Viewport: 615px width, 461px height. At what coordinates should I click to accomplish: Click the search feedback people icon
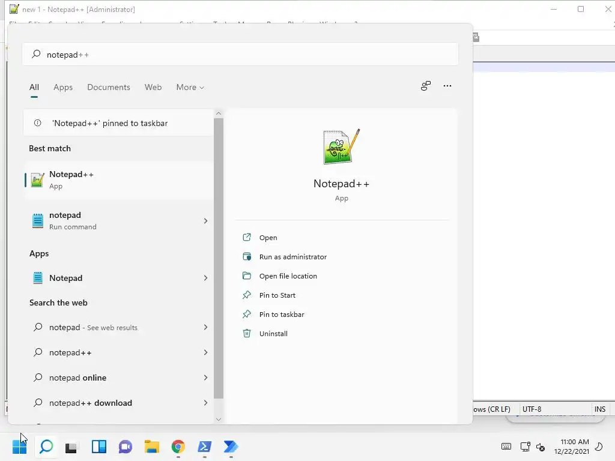(x=426, y=86)
